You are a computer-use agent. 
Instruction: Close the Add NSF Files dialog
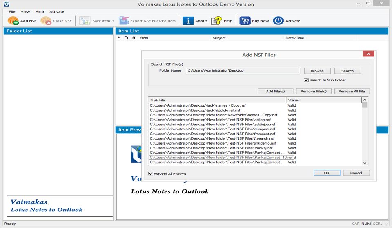(368, 54)
